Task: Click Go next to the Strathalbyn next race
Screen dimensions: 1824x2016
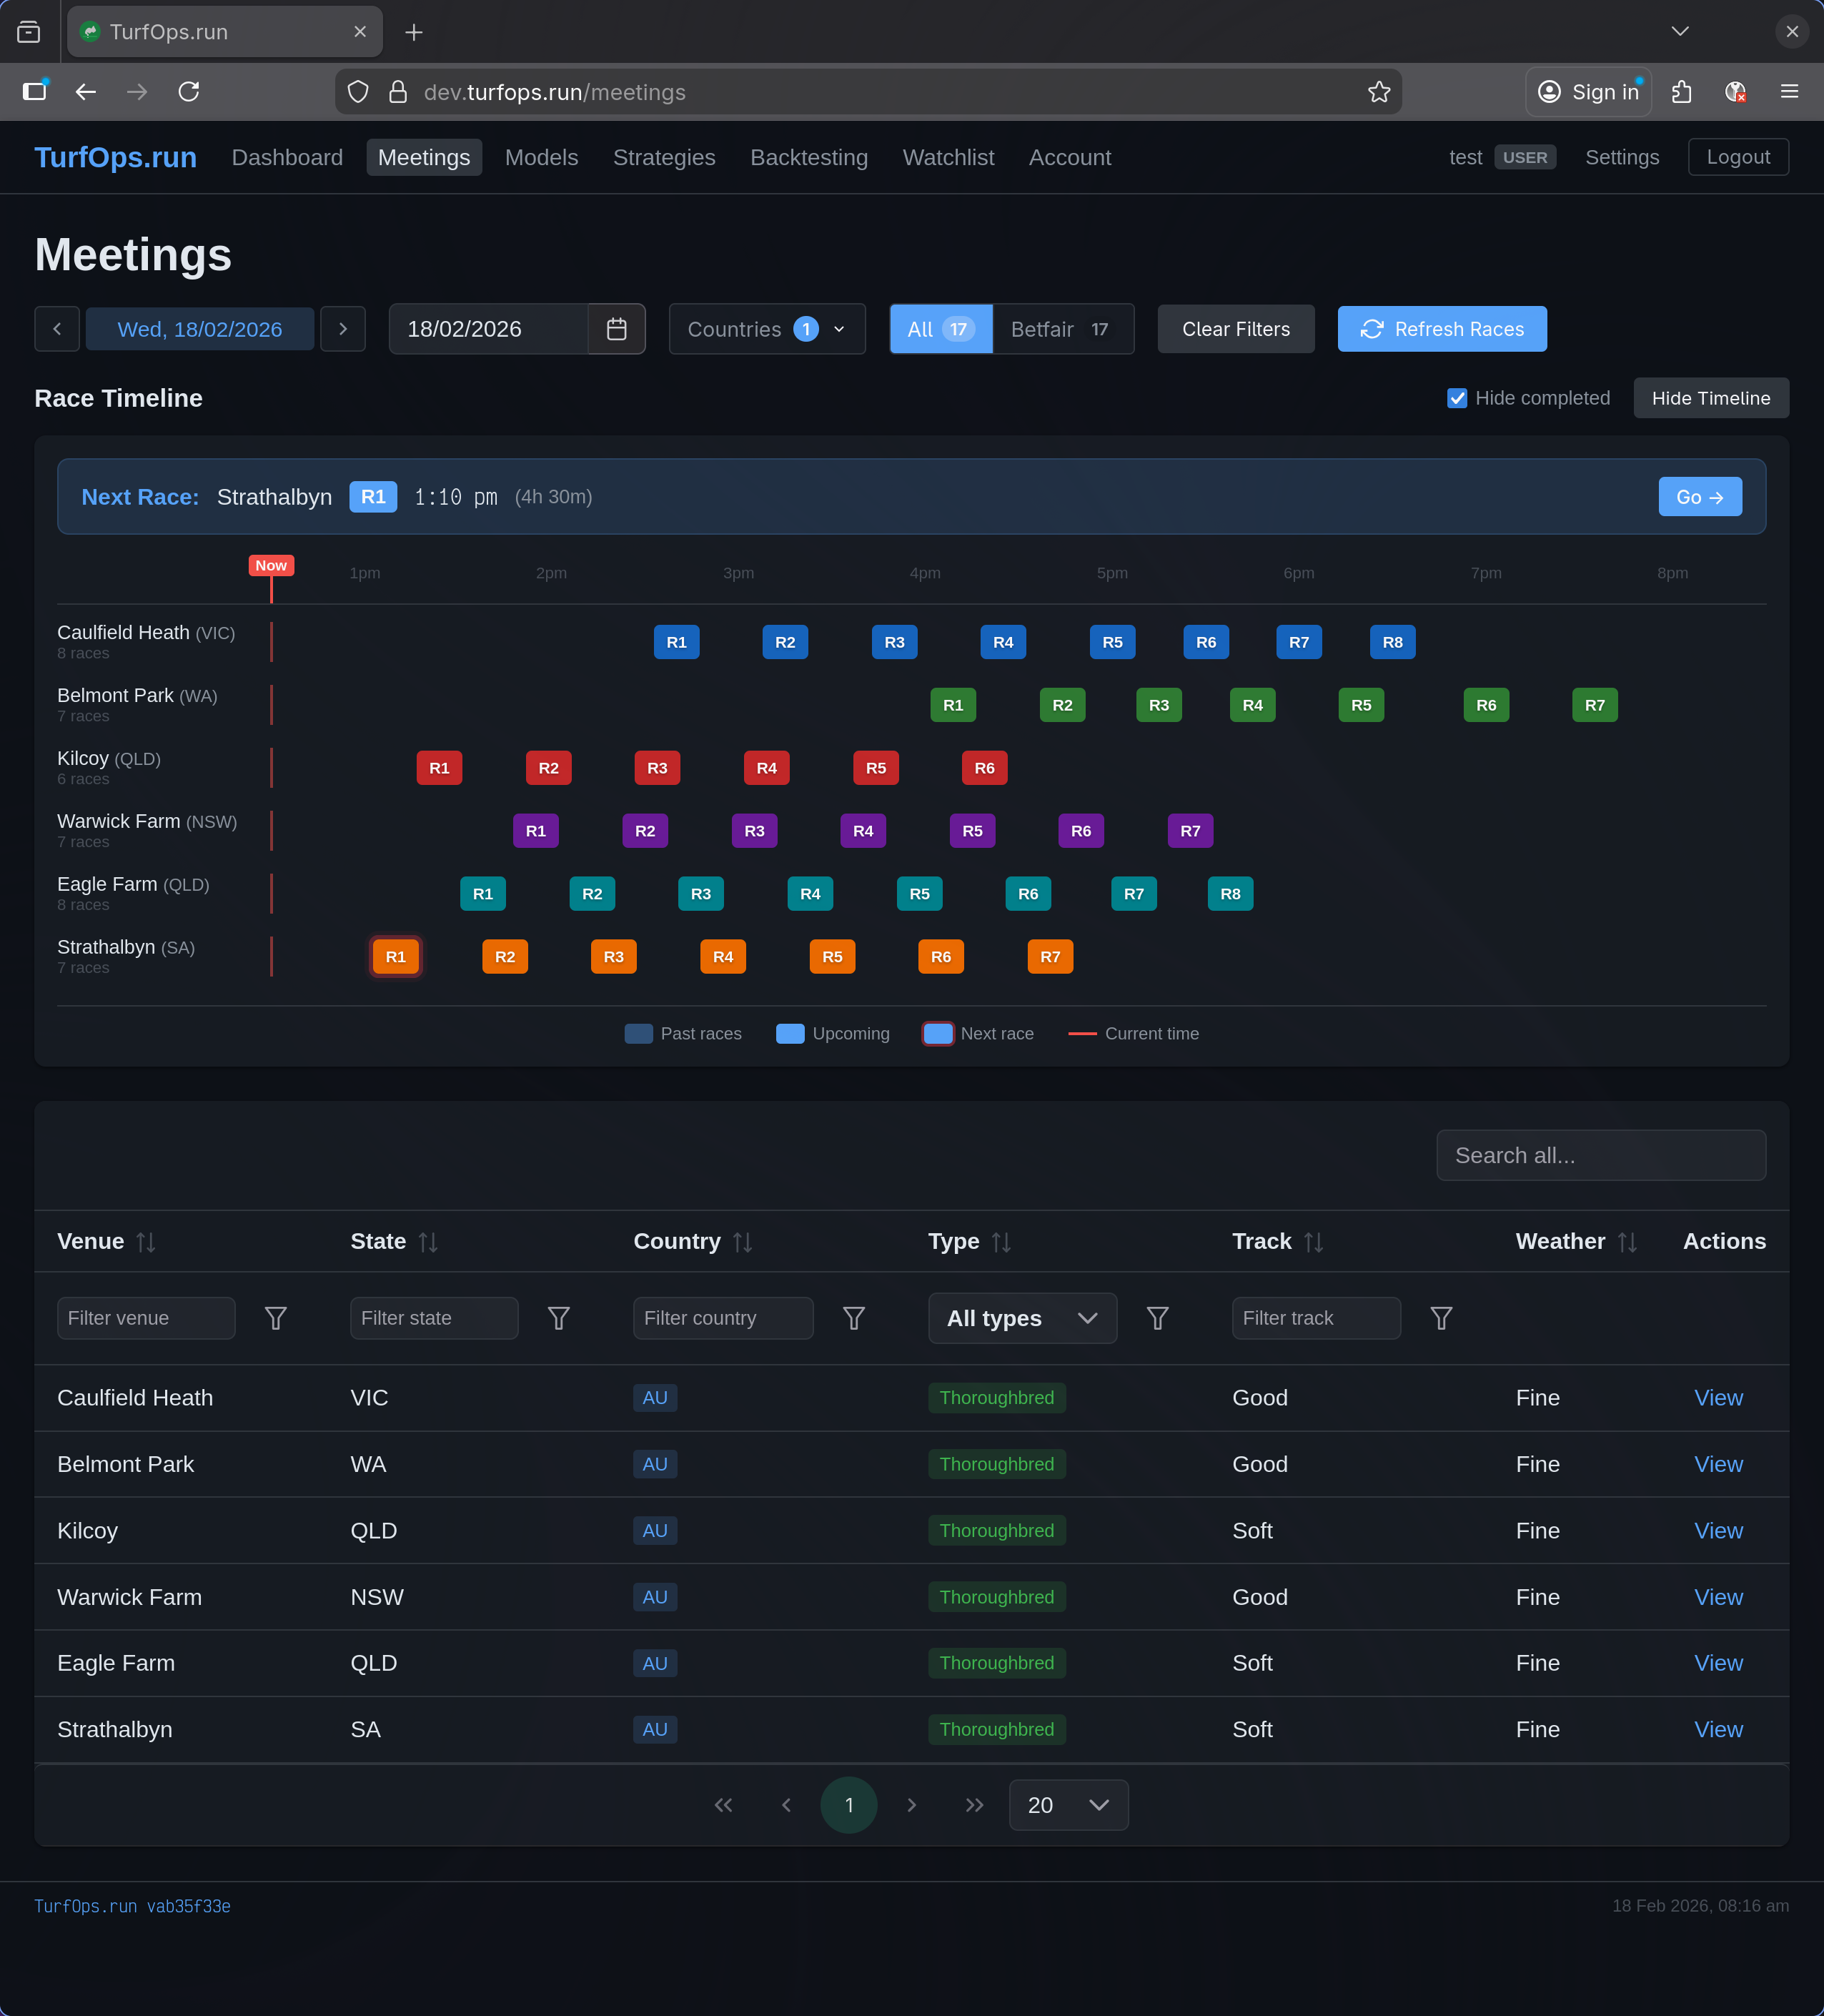Action: 1699,496
